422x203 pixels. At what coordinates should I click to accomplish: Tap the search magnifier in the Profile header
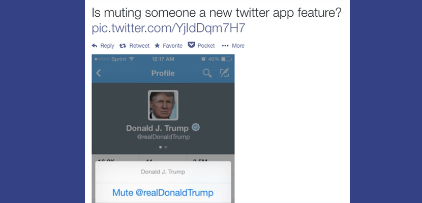[x=207, y=73]
